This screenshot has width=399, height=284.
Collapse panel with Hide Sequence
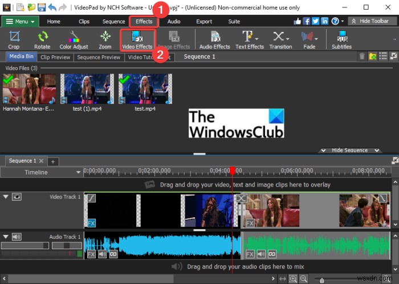[x=349, y=151]
